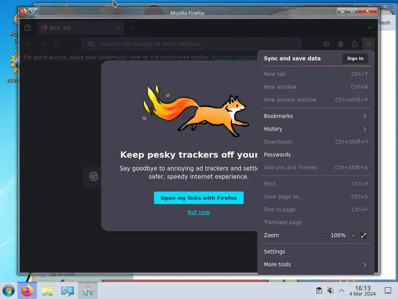
Task: Click the diamond window button in title bar
Action: click(x=33, y=11)
